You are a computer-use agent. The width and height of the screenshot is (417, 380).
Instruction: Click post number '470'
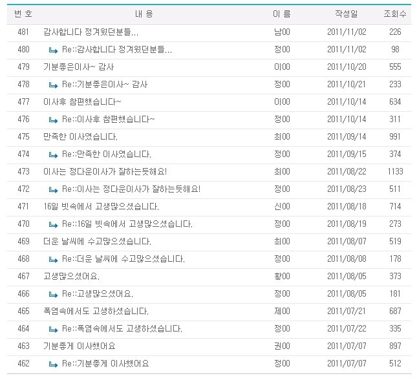[23, 224]
